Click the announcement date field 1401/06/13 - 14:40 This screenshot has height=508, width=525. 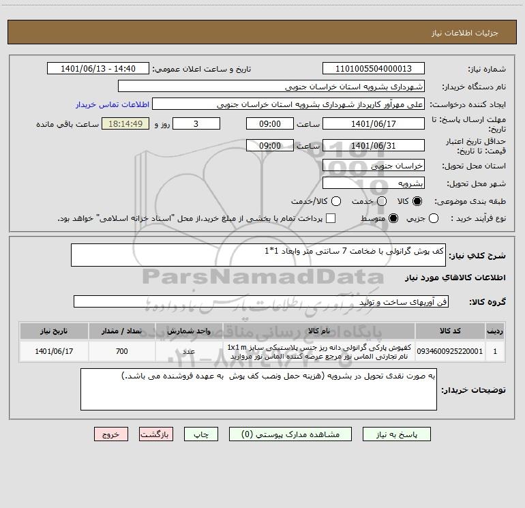pyautogui.click(x=98, y=69)
